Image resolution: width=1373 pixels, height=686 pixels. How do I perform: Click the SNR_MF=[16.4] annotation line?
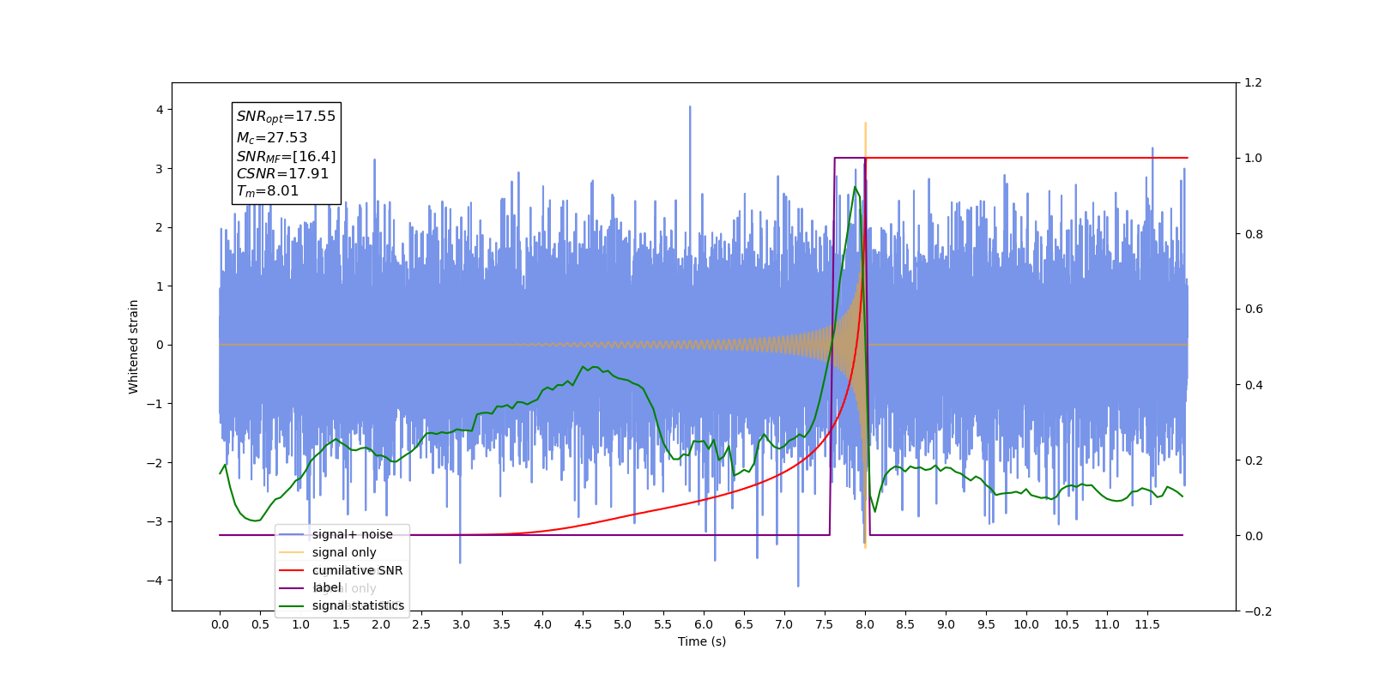click(x=286, y=157)
